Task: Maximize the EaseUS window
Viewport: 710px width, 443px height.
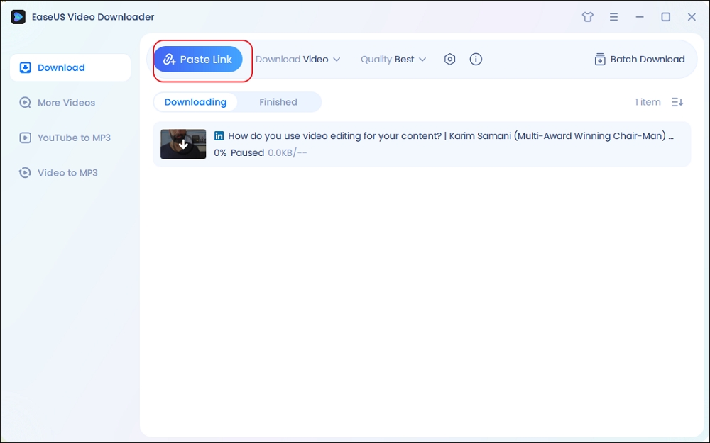Action: [x=666, y=17]
